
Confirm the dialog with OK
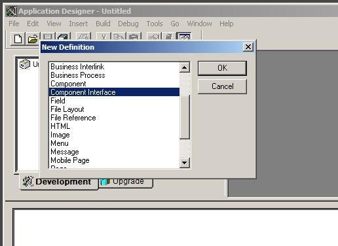[x=222, y=68]
